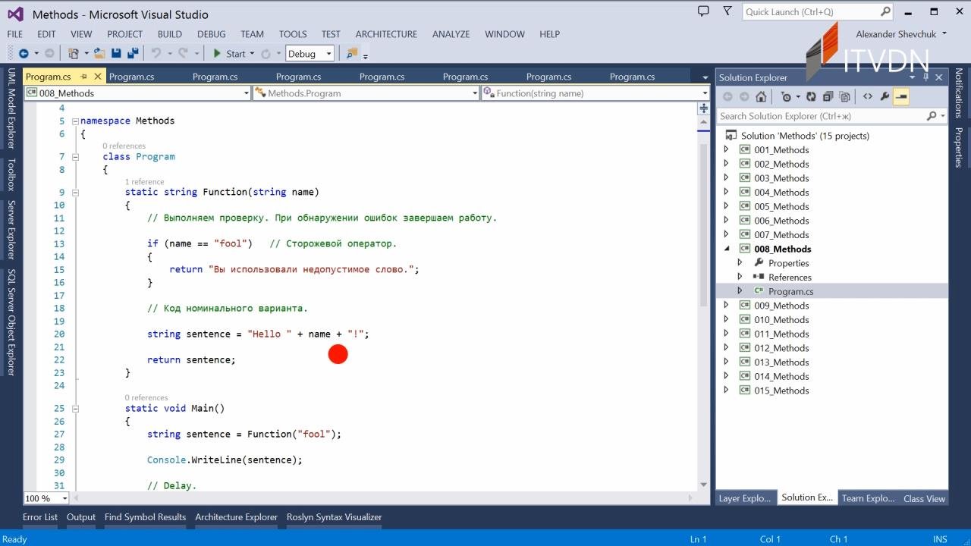
Task: Click the Open File folder icon
Action: click(x=99, y=53)
